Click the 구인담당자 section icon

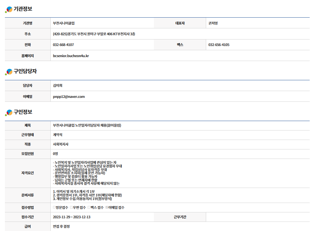(x=9, y=72)
